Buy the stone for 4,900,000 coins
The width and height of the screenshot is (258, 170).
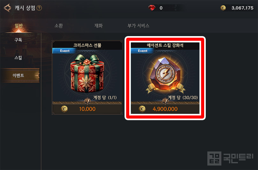pos(165,109)
